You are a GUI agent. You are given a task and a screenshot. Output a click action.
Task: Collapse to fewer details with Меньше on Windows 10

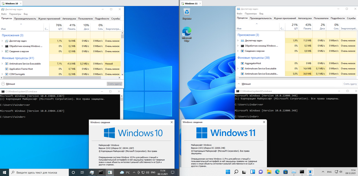(x=8, y=84)
